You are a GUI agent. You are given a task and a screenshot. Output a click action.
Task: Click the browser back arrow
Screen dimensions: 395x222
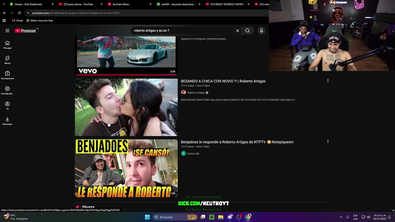pyautogui.click(x=4, y=13)
